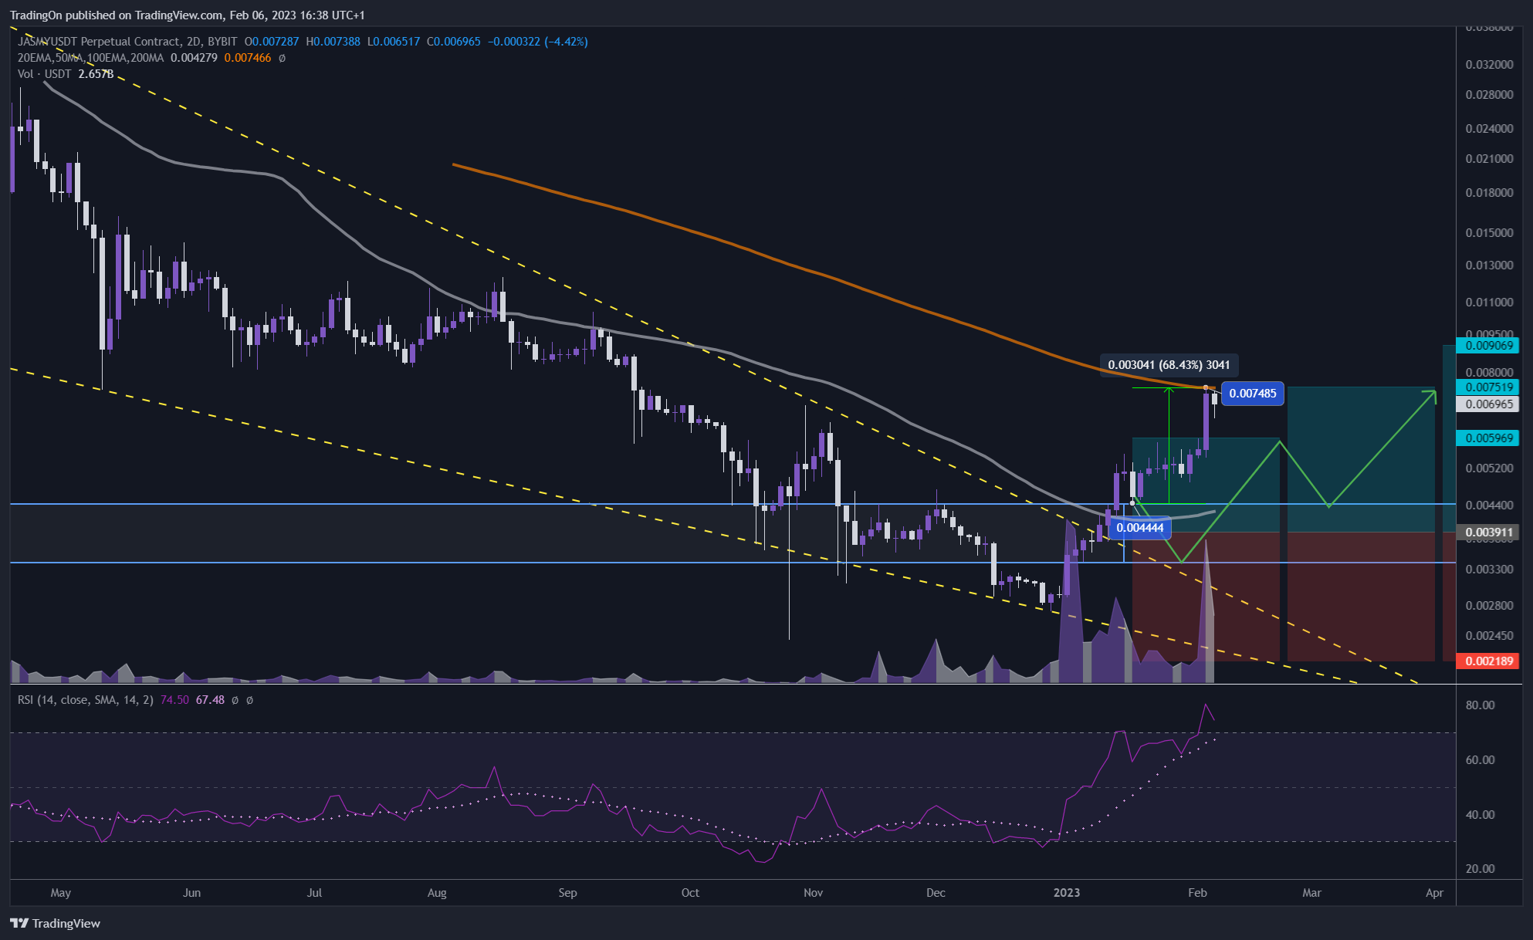Click the 0.015000 price axis label

[1489, 233]
